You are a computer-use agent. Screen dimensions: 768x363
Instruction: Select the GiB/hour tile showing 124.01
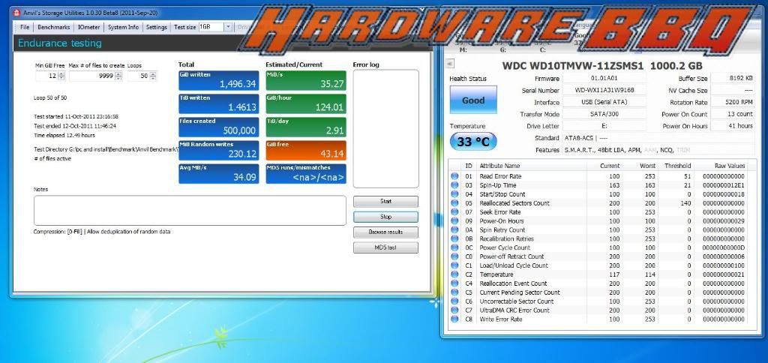pos(306,103)
